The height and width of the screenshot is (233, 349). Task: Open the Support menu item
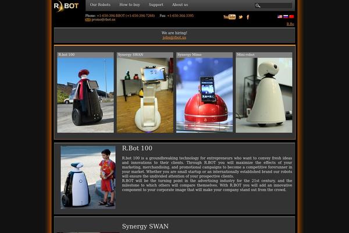coord(156,5)
